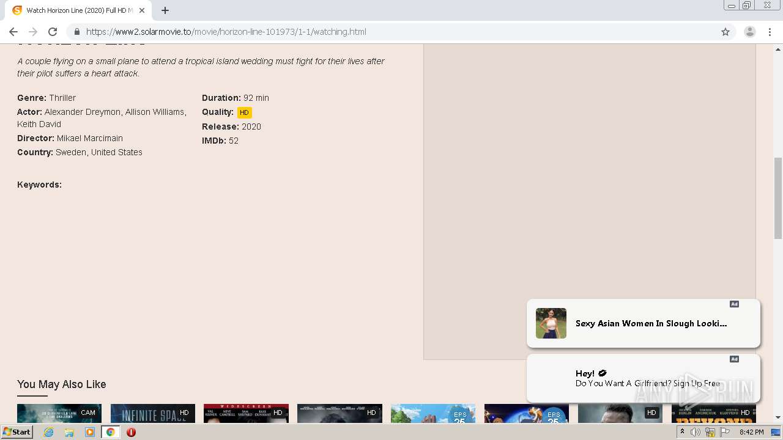Open the CAM-labeled movie thumbnail
The image size is (783, 440).
[59, 413]
